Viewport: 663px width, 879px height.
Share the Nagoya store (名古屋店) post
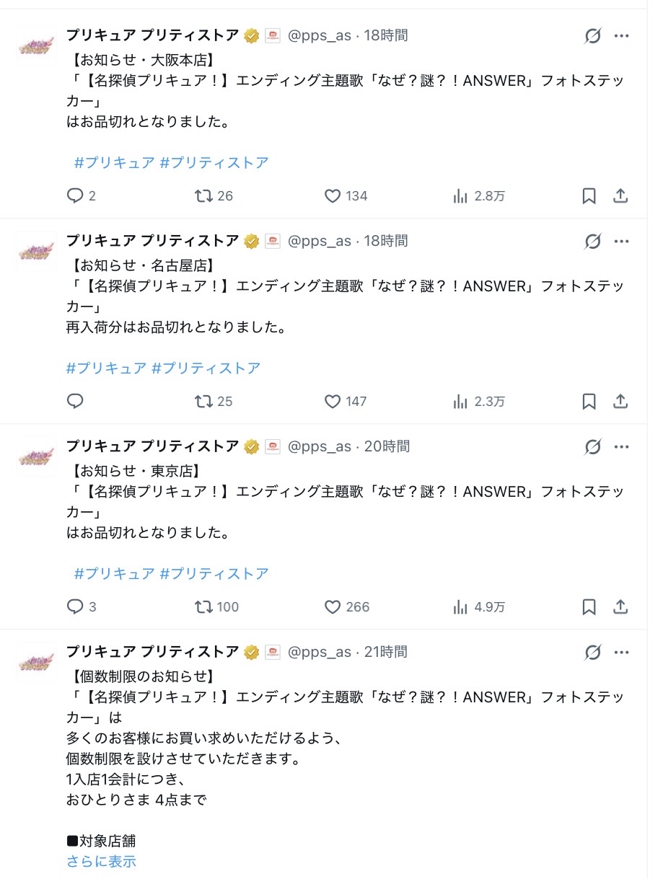pos(620,402)
